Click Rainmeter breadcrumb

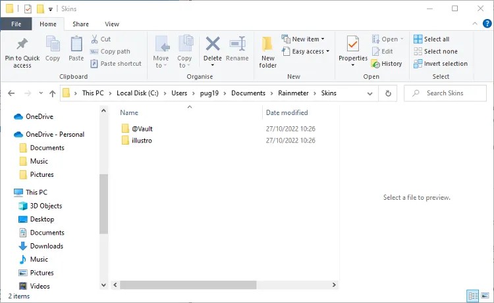[293, 93]
